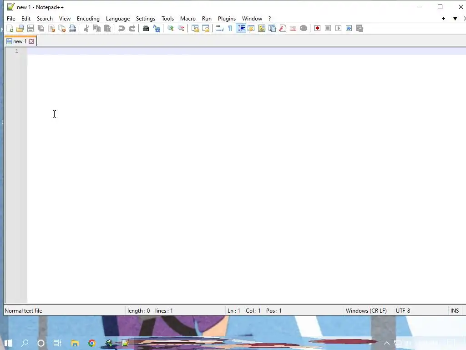Click the Monitoring eye icon
Screen dimensions: 466x350
click(304, 29)
